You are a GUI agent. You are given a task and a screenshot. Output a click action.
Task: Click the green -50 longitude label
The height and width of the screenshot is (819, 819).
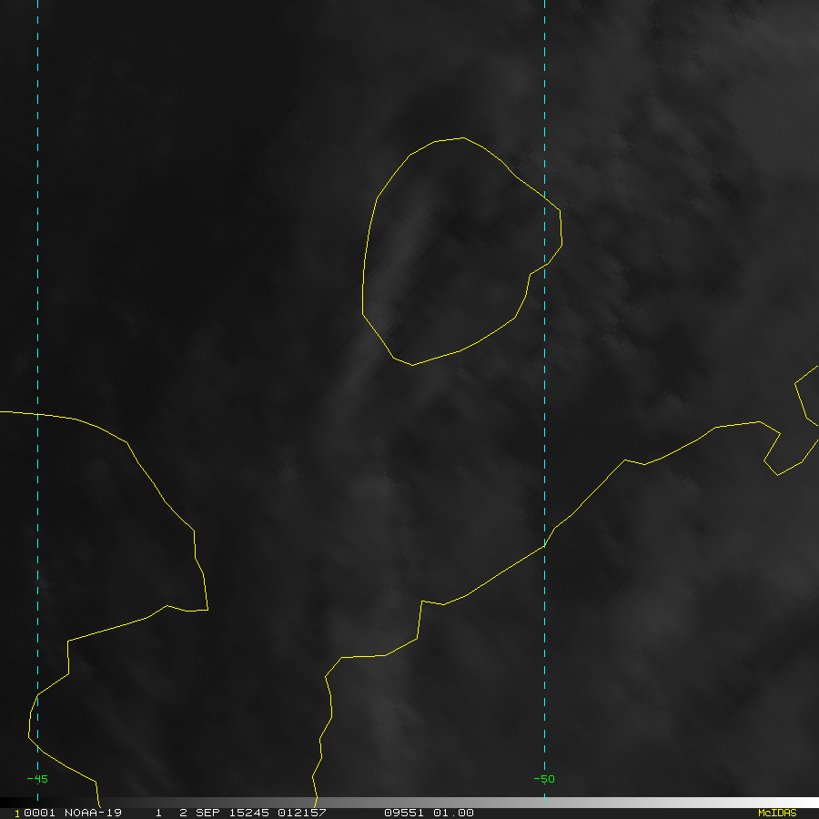(543, 779)
